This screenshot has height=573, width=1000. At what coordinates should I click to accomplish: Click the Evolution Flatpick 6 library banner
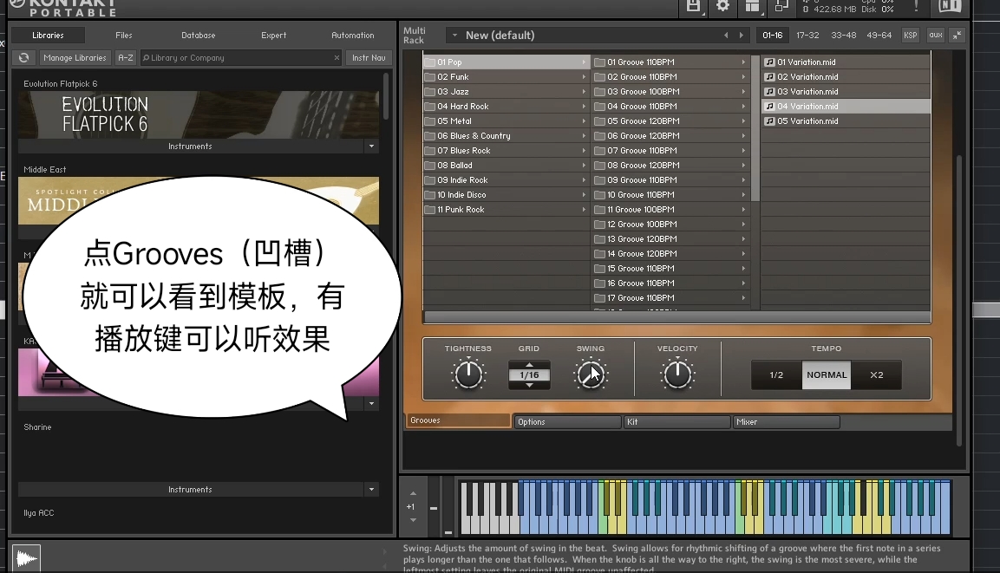tap(199, 114)
